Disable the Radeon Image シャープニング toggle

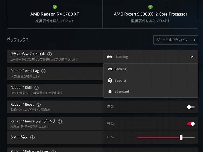pos(191,124)
